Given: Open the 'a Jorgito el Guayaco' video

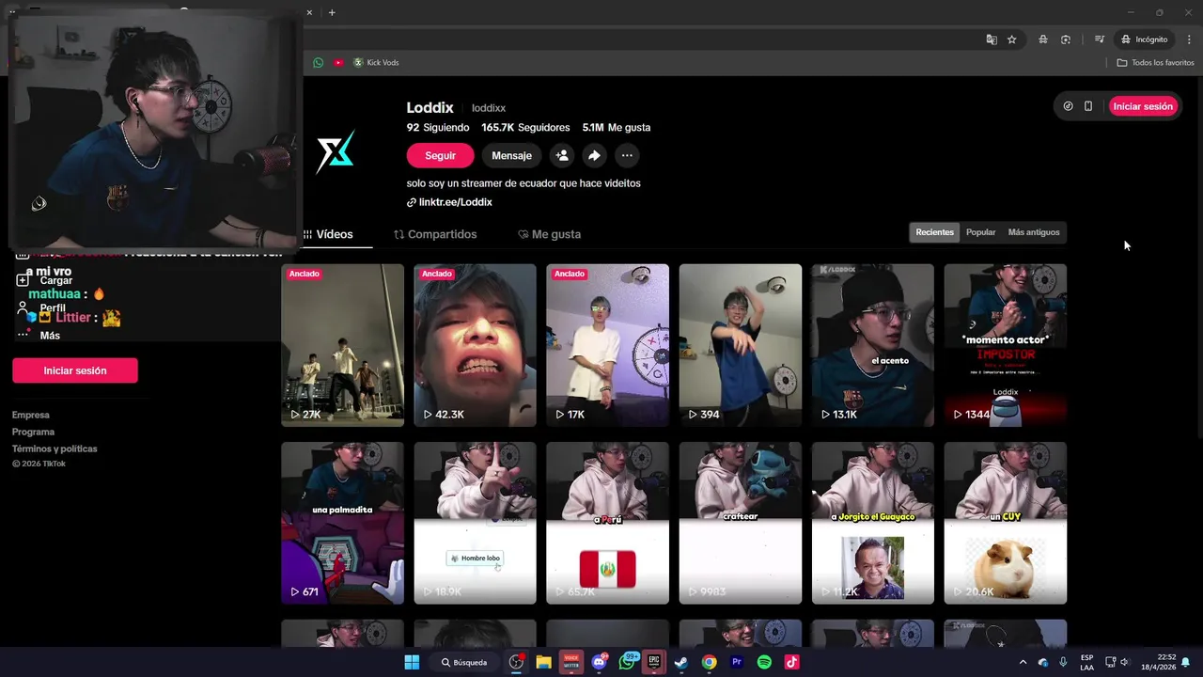Looking at the screenshot, I should point(872,523).
